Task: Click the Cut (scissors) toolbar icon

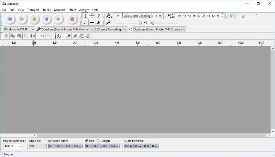Action: 6,36
